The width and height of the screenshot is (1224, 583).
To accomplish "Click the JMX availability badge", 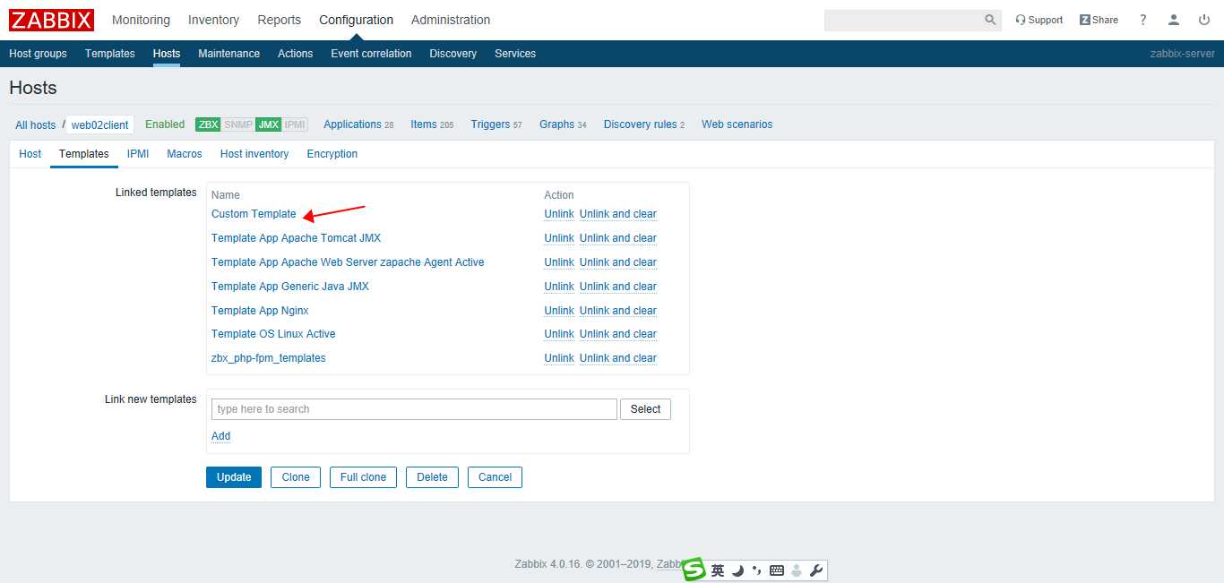I will click(268, 124).
